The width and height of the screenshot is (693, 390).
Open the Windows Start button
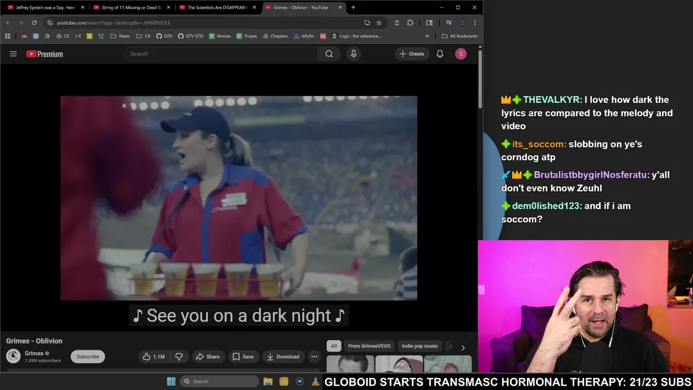[x=171, y=381]
